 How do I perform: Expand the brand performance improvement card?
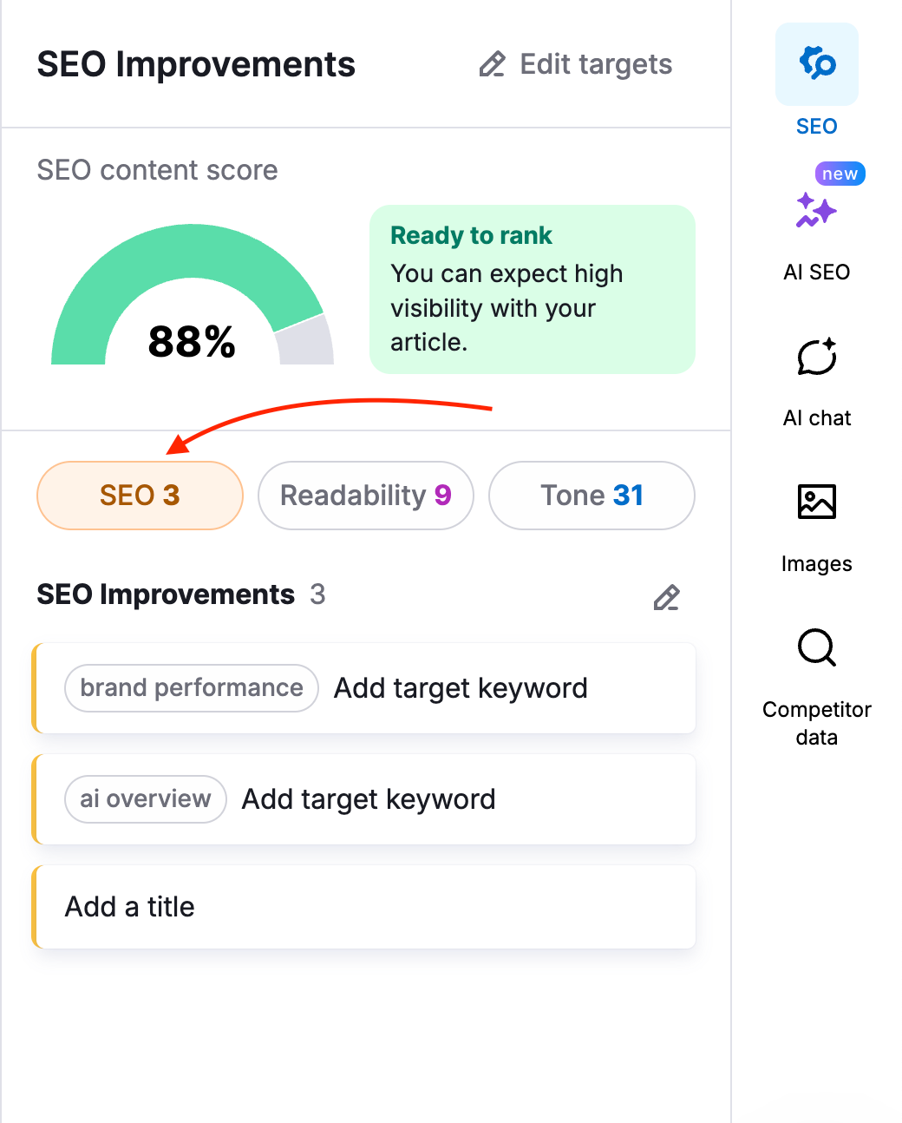tap(364, 687)
